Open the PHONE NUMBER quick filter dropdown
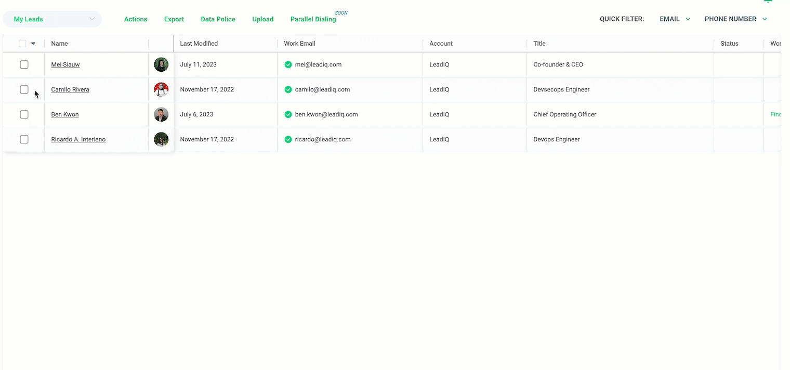The width and height of the screenshot is (790, 370). (735, 19)
